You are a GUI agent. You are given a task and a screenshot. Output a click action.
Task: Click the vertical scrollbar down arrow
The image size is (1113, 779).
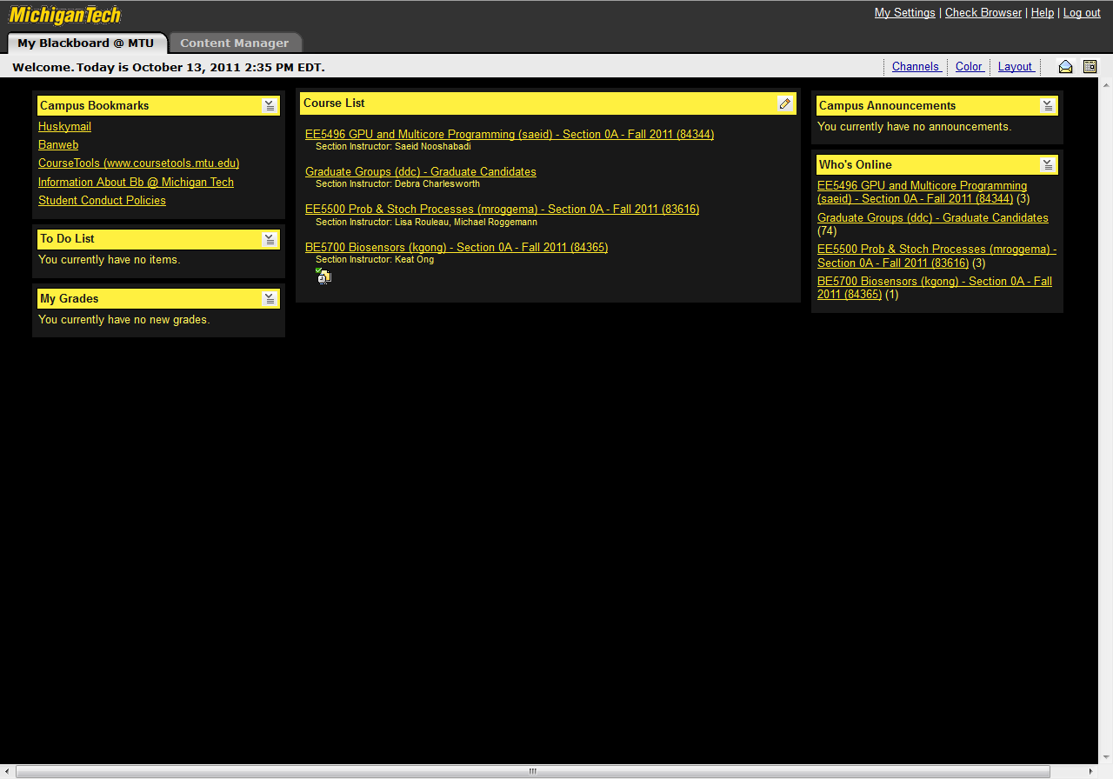click(1105, 755)
